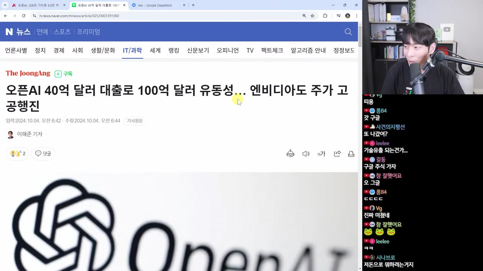Viewport: 483px width, 271px height.
Task: Click chat username 사건의지평선
Action: [390, 127]
